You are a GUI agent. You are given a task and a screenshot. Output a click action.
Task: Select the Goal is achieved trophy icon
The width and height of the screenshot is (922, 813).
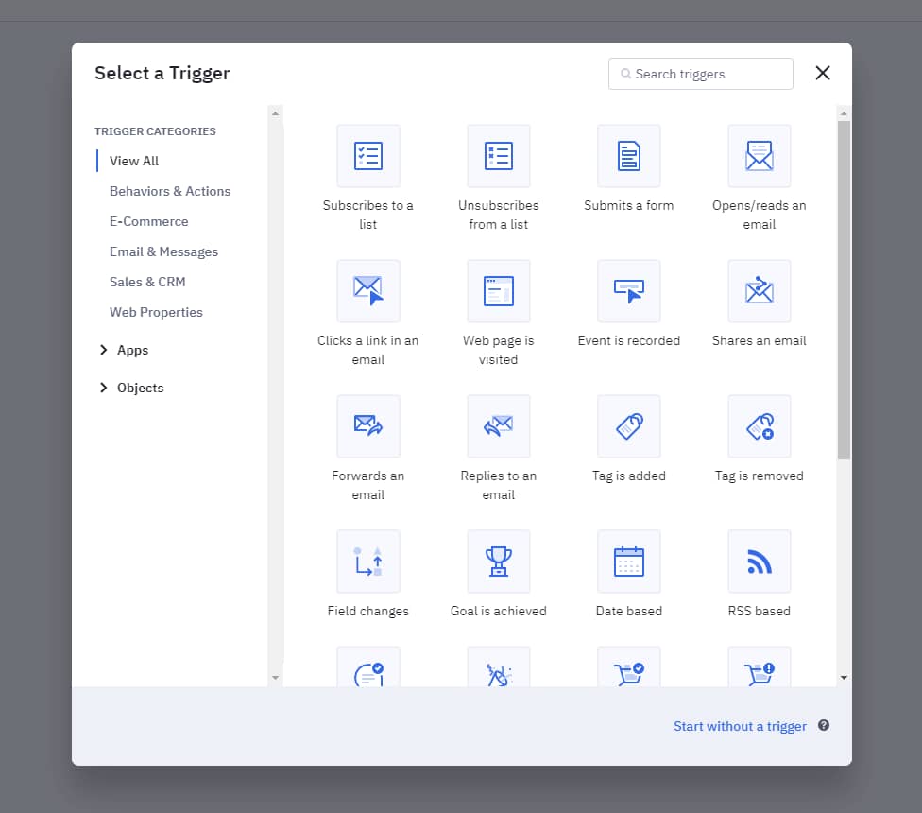499,562
